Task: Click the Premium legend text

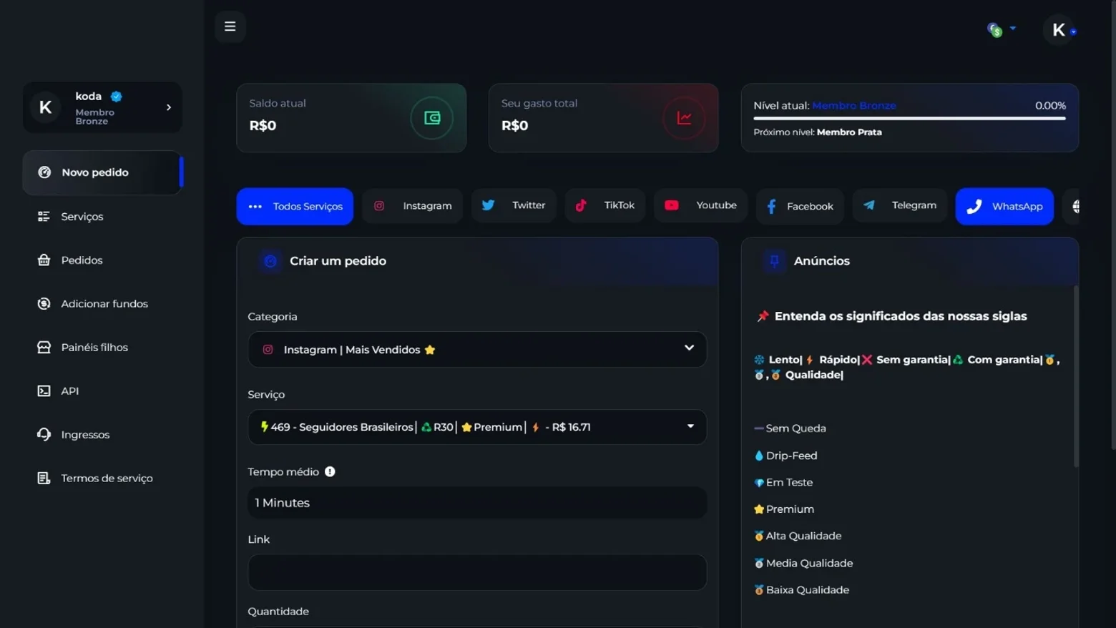Action: coord(790,509)
